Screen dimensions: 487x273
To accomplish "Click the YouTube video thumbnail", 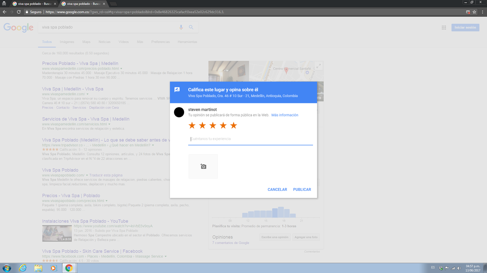I will click(57, 233).
